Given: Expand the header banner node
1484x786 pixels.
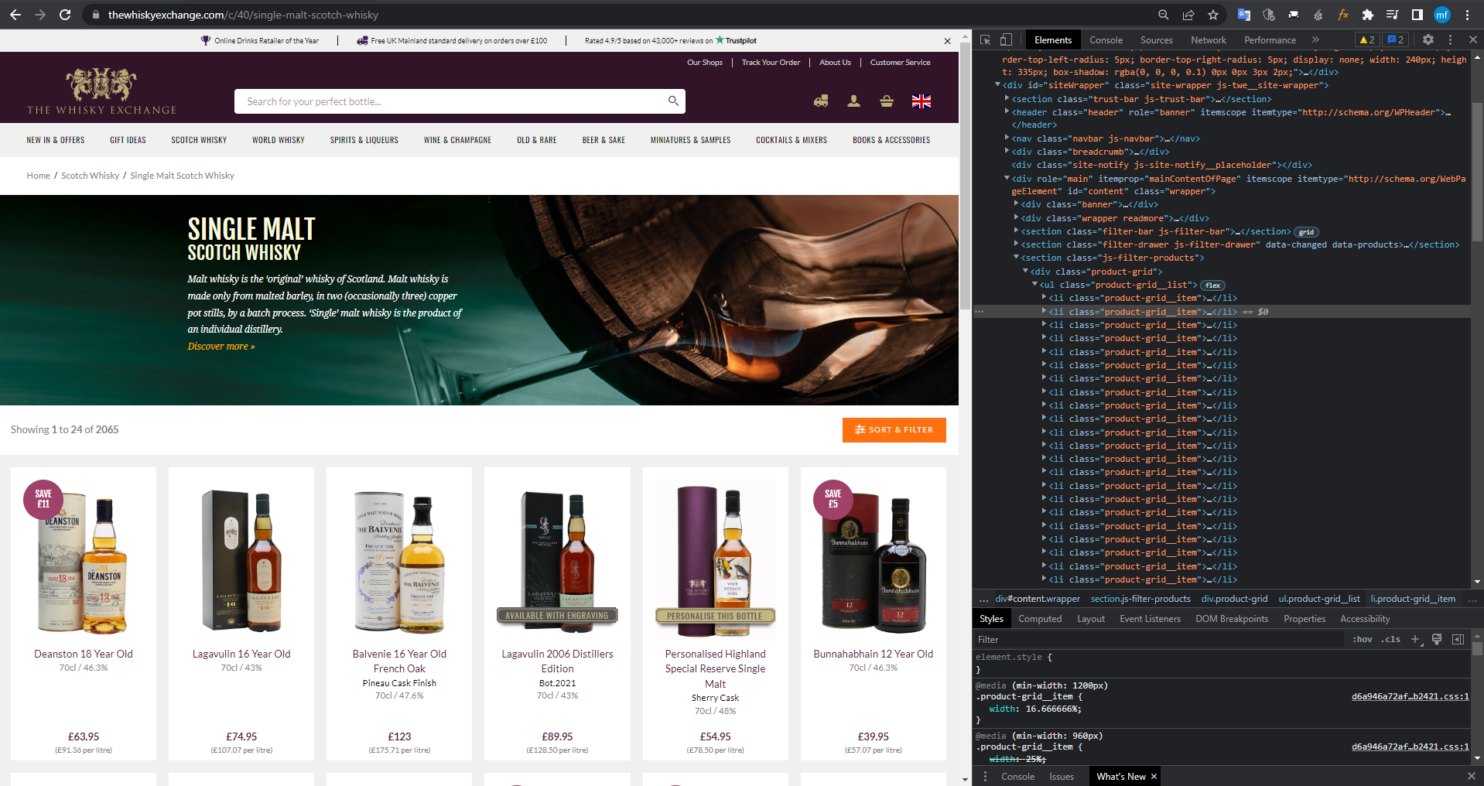Looking at the screenshot, I should (x=1007, y=112).
